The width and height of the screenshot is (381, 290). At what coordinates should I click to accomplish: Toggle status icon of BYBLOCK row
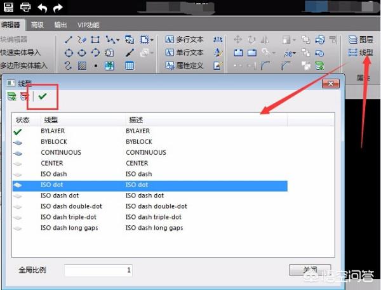tap(18, 142)
